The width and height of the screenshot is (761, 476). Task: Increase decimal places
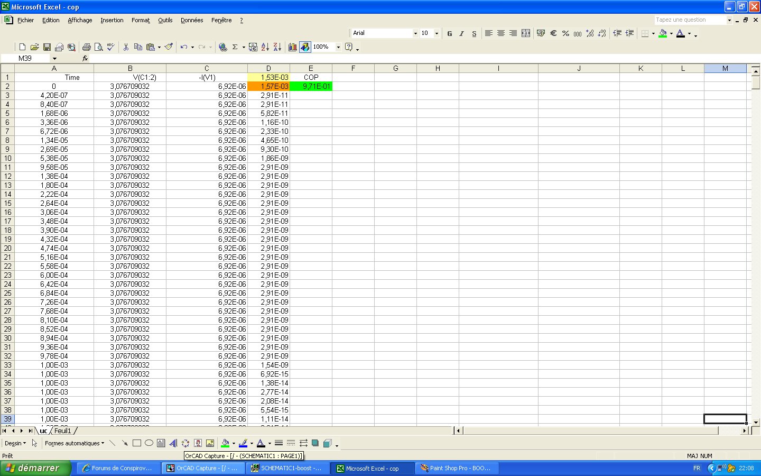[x=590, y=33]
